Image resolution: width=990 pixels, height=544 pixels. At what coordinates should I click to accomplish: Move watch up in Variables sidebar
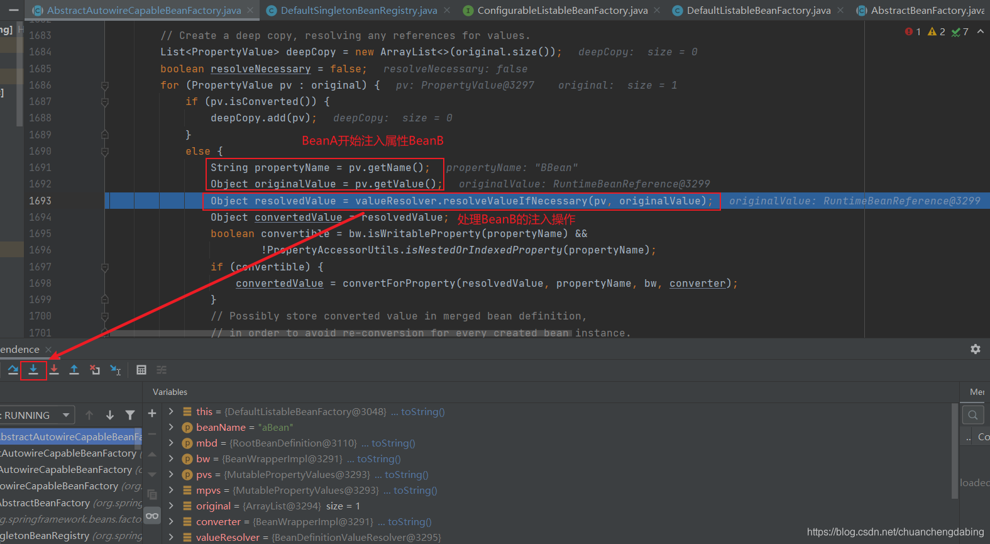[x=152, y=454]
